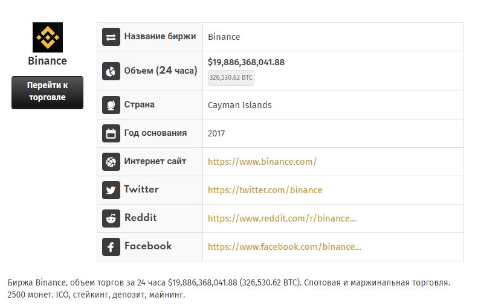Image resolution: width=481 pixels, height=306 pixels.
Task: Click the exchange name arrows icon
Action: coord(111,37)
